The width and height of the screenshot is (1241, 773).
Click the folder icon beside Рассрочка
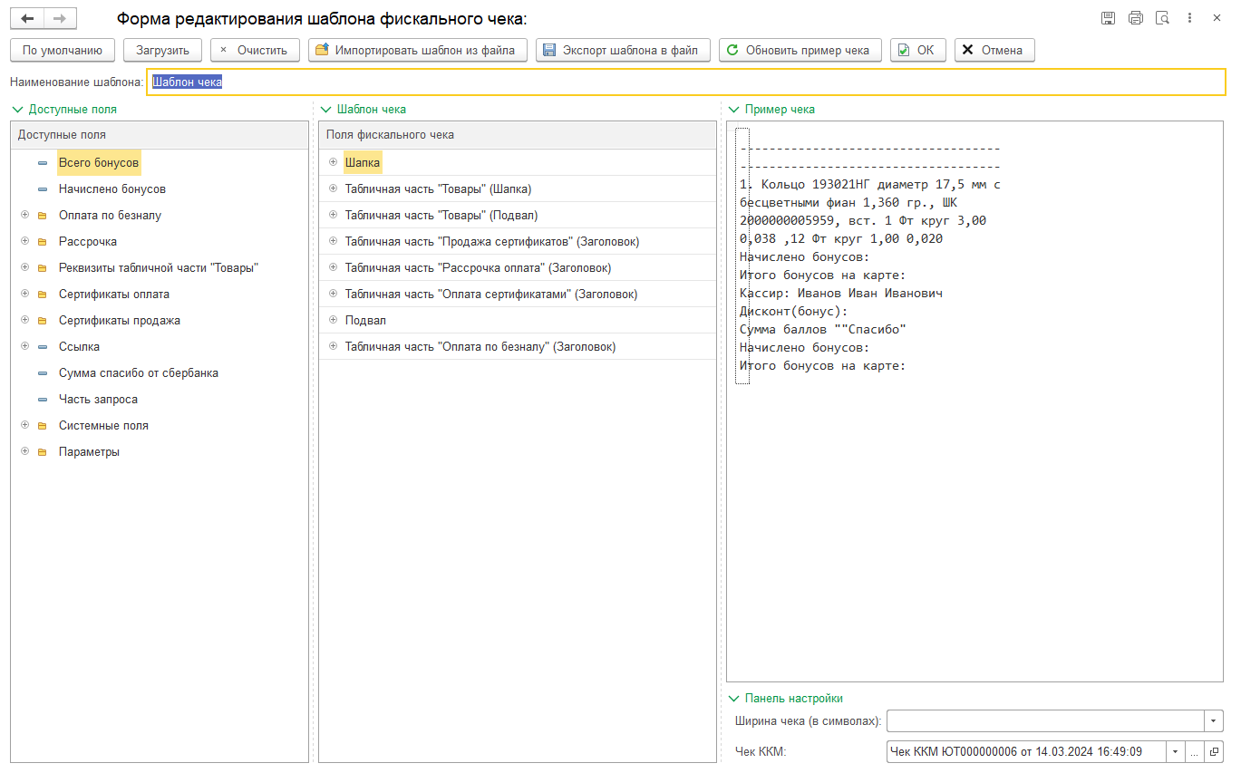[43, 242]
